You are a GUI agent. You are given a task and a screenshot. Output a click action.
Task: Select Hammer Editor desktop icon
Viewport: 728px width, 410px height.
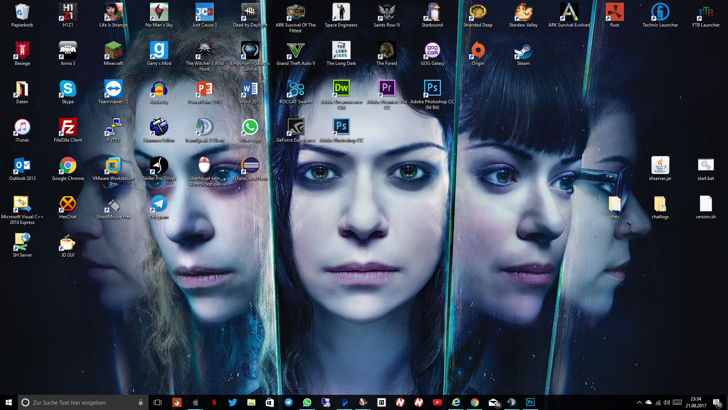pyautogui.click(x=159, y=131)
